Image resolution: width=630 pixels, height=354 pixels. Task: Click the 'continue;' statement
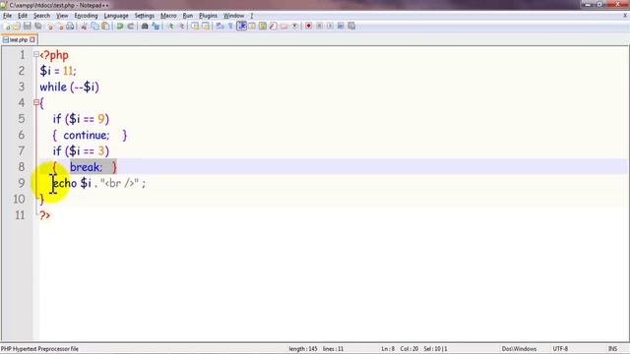[86, 135]
